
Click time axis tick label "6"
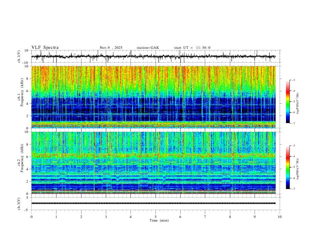click(180, 217)
